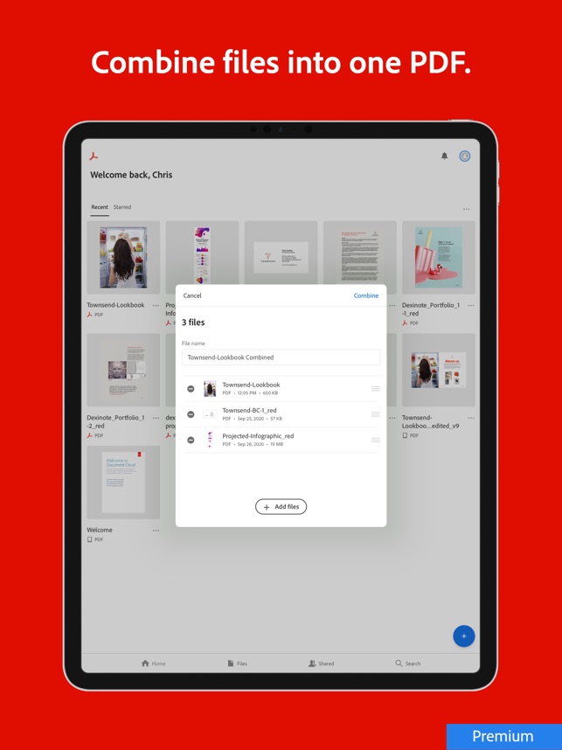Switch to the Starred tab

[x=122, y=207]
